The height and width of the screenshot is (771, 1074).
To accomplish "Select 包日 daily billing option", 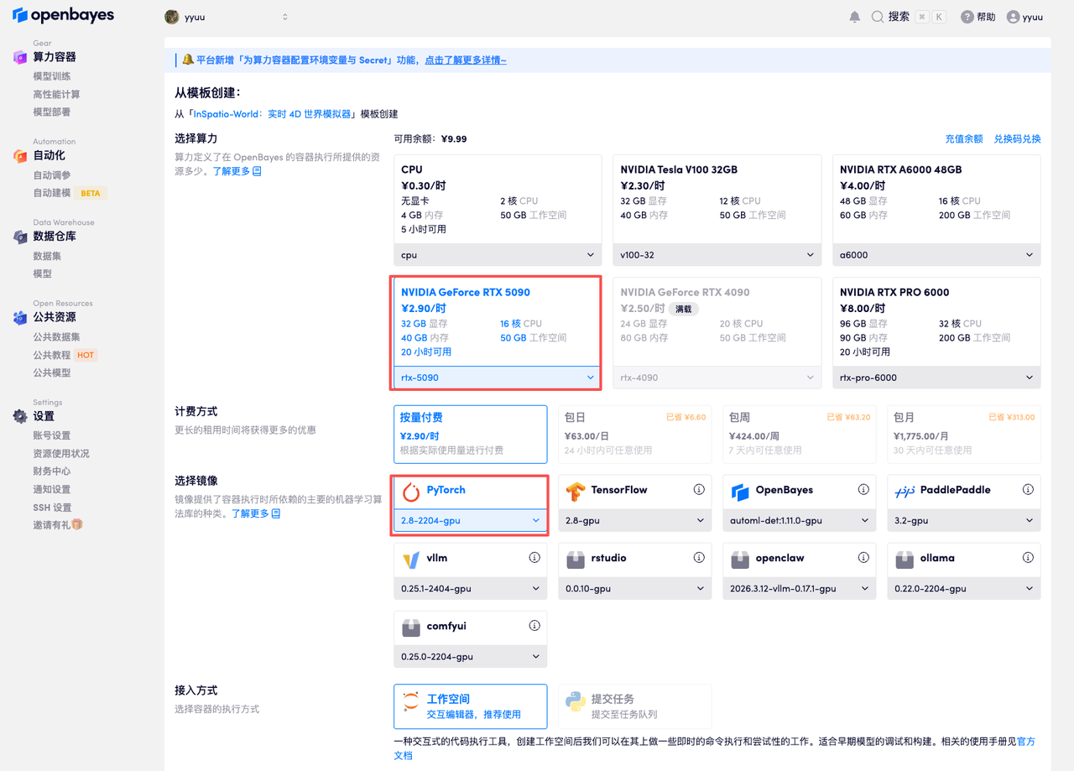I will [634, 435].
